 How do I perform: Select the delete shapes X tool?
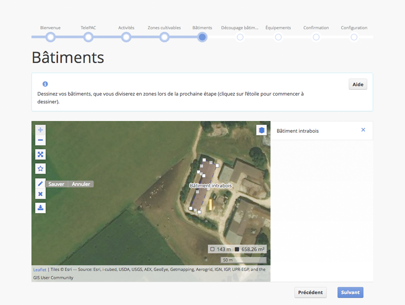(40, 194)
